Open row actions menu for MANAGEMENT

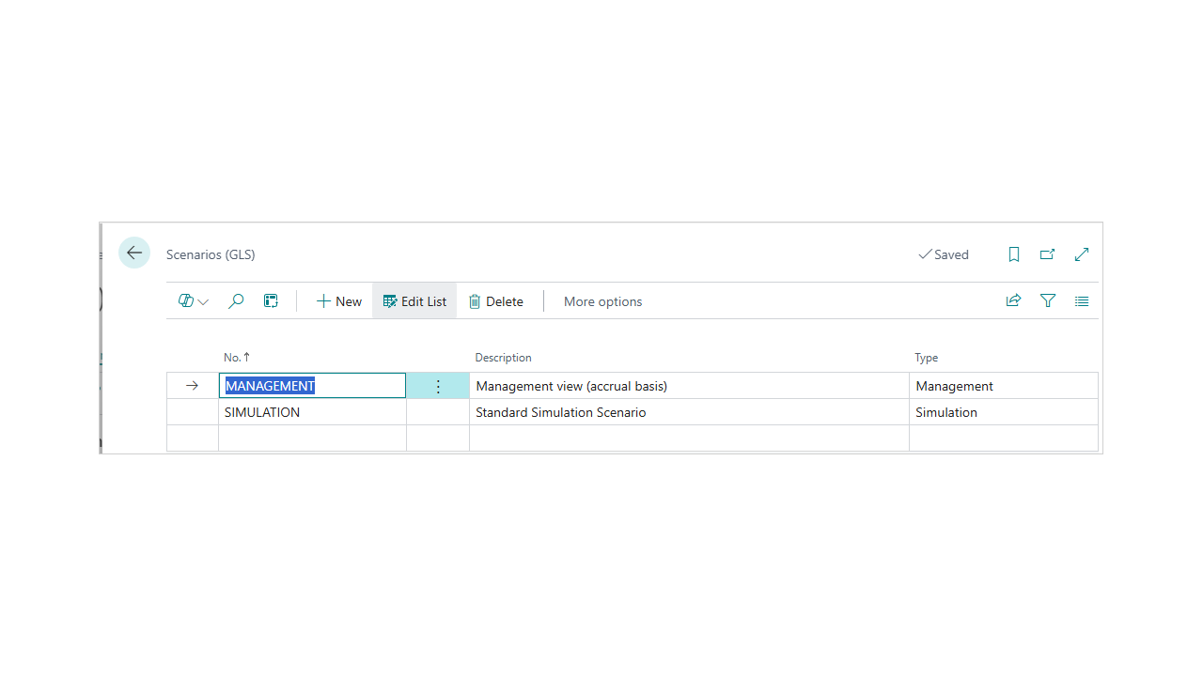(438, 386)
